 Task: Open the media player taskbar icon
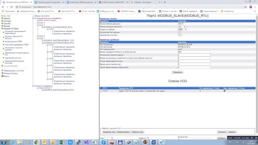28,142
